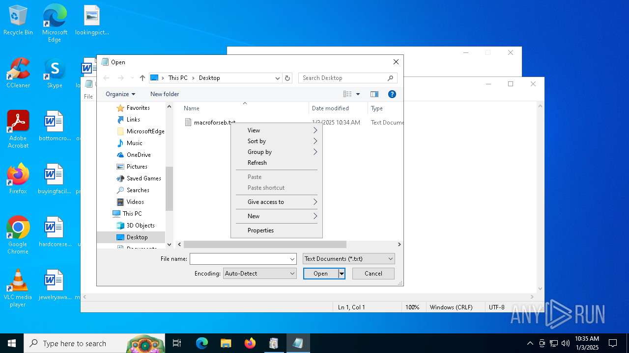
Task: Expand the Sort by submenu
Action: tap(277, 141)
